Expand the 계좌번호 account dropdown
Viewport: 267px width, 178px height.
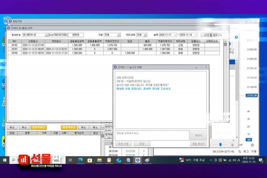(x=46, y=35)
